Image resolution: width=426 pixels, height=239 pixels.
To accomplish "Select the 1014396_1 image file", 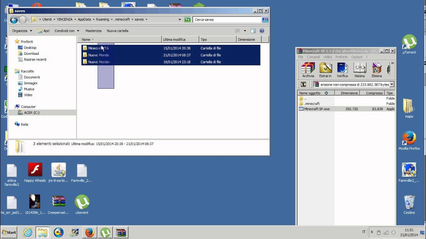I will [35, 204].
